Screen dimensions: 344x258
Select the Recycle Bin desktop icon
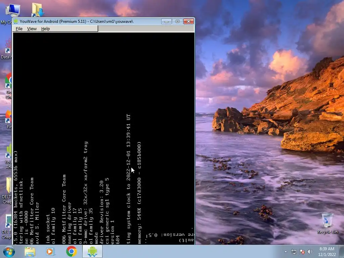tap(327, 223)
